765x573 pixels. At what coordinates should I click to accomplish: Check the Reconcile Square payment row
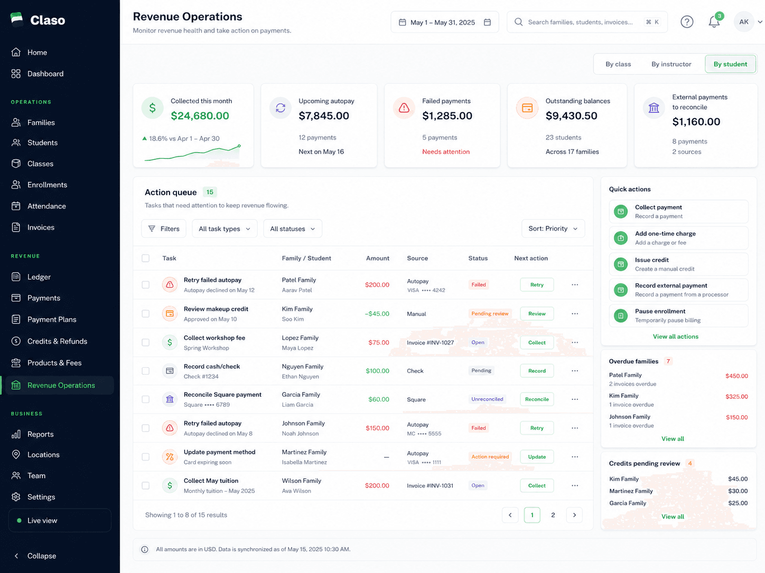[145, 399]
